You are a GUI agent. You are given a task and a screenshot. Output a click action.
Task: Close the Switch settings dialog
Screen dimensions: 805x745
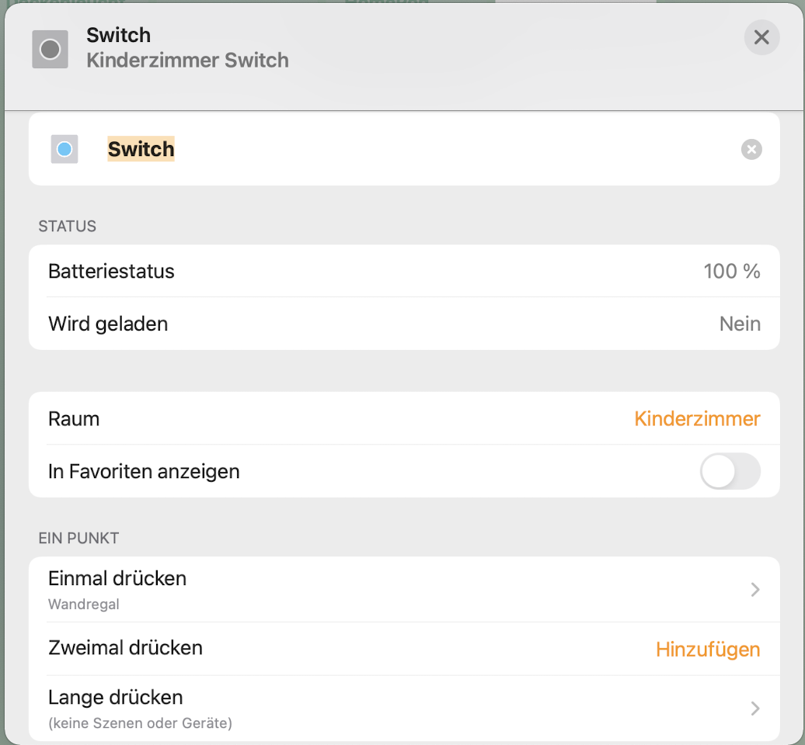tap(761, 37)
